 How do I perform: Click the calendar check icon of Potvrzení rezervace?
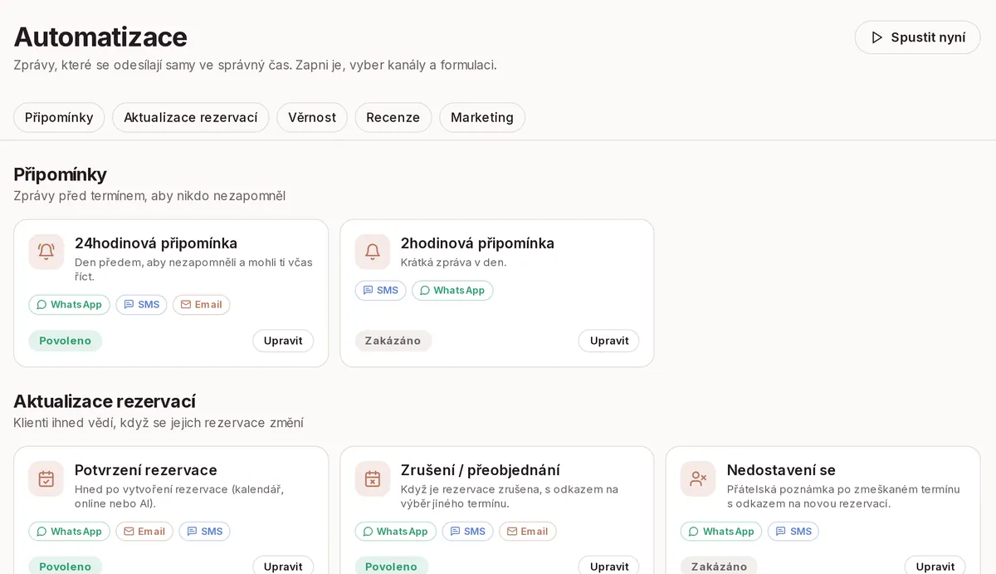coord(46,478)
